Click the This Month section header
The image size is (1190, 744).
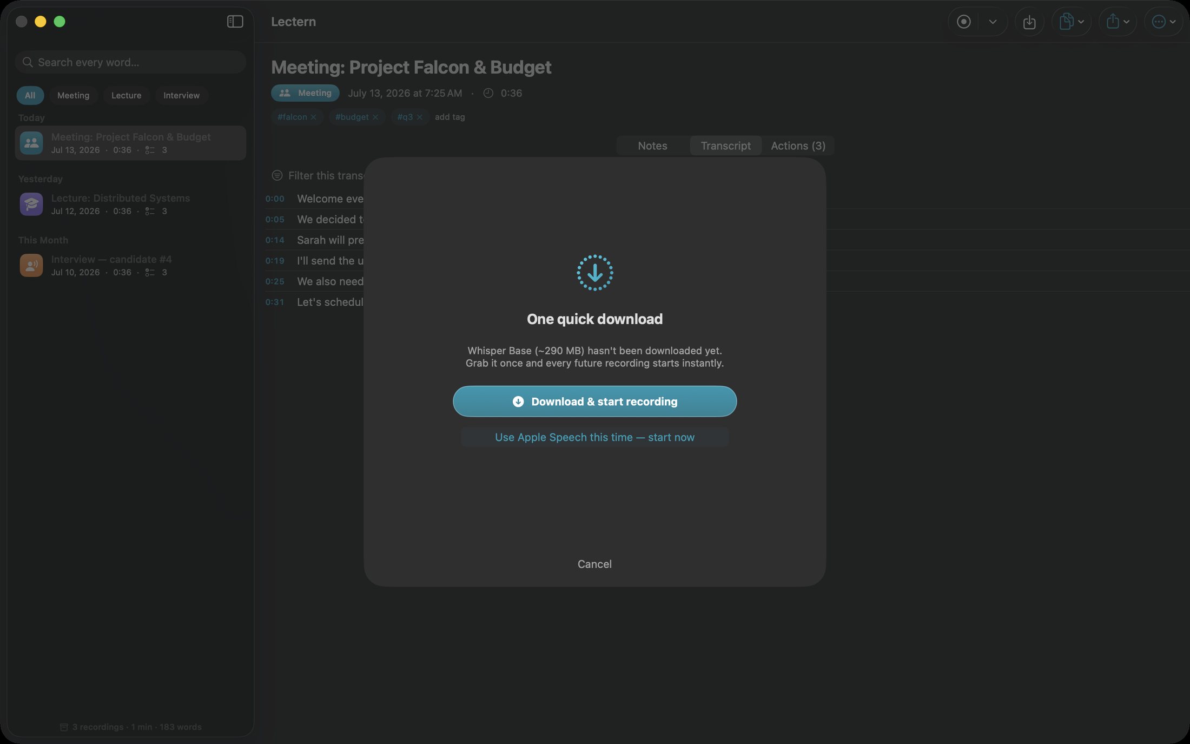pyautogui.click(x=43, y=240)
